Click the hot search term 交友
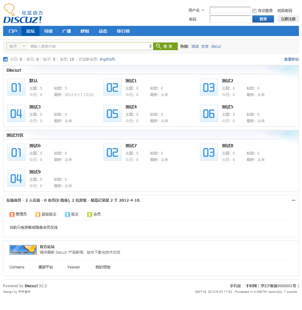Image resolution: width=302 pixels, height=310 pixels. [x=205, y=46]
